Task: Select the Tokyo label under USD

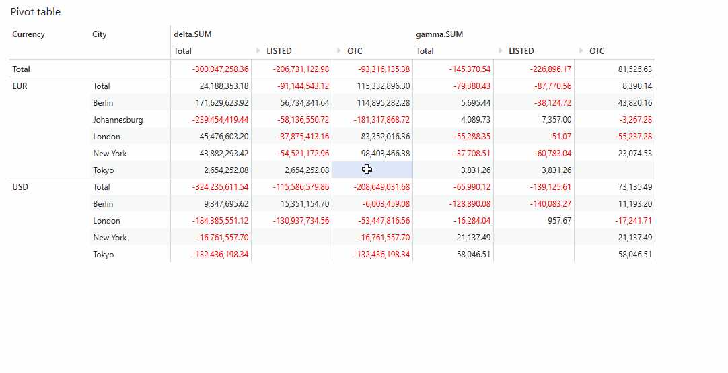Action: [103, 254]
